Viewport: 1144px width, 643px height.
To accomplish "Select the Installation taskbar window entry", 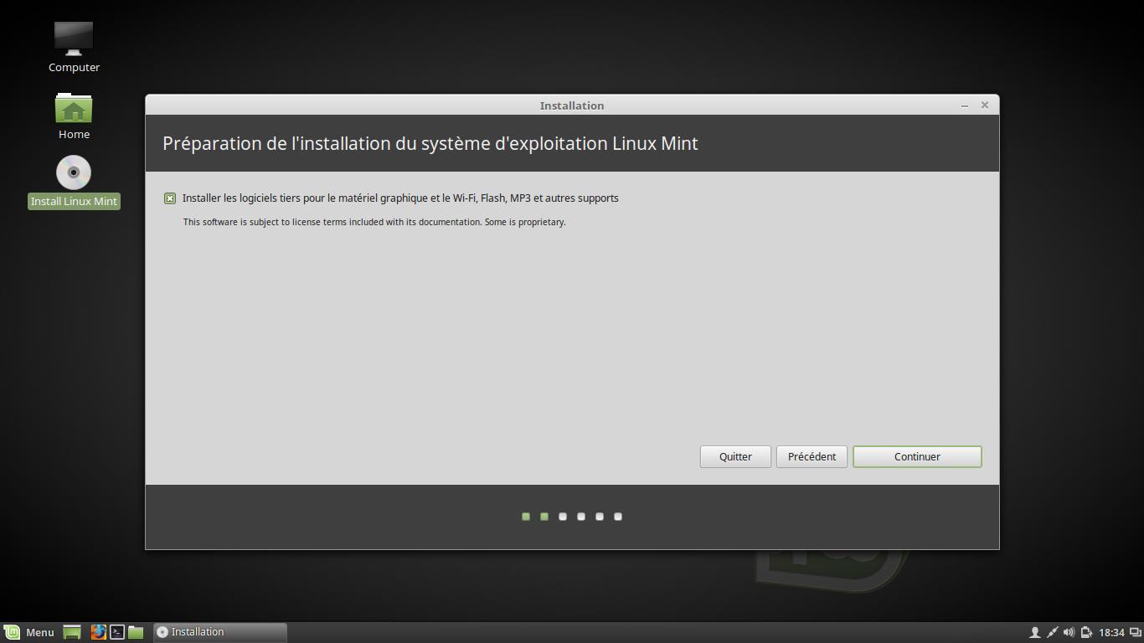I will pos(220,632).
